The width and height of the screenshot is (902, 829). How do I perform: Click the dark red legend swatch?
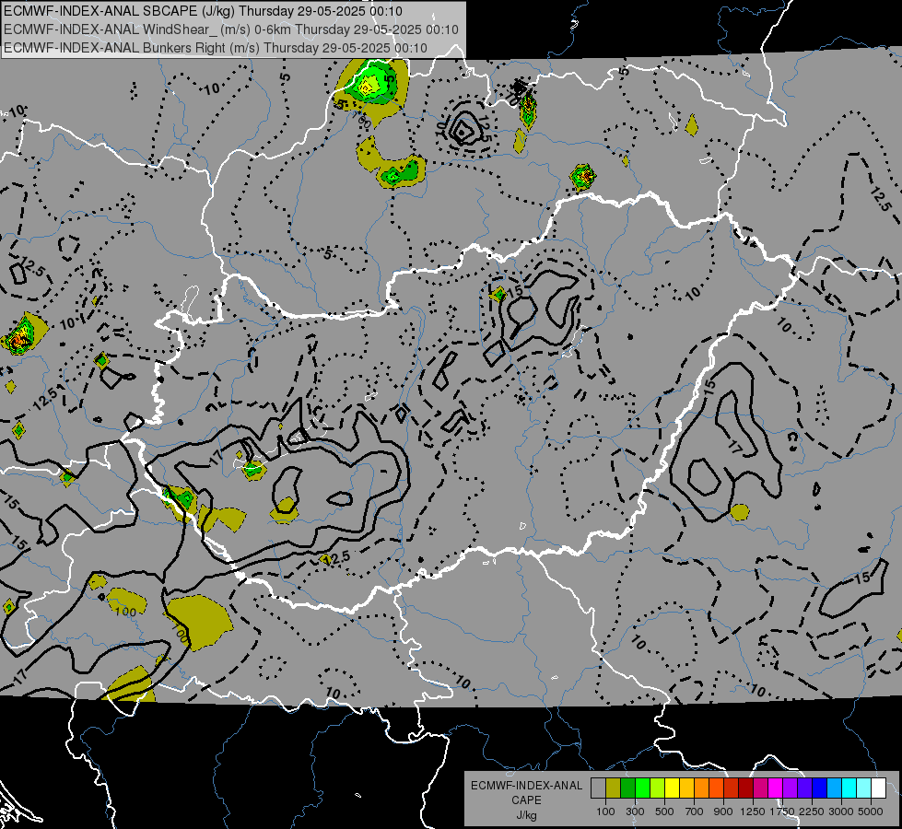point(745,788)
